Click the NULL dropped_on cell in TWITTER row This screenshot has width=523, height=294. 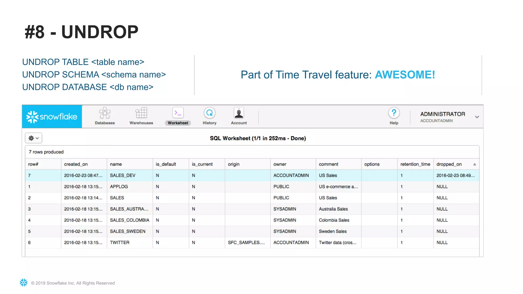click(456, 242)
